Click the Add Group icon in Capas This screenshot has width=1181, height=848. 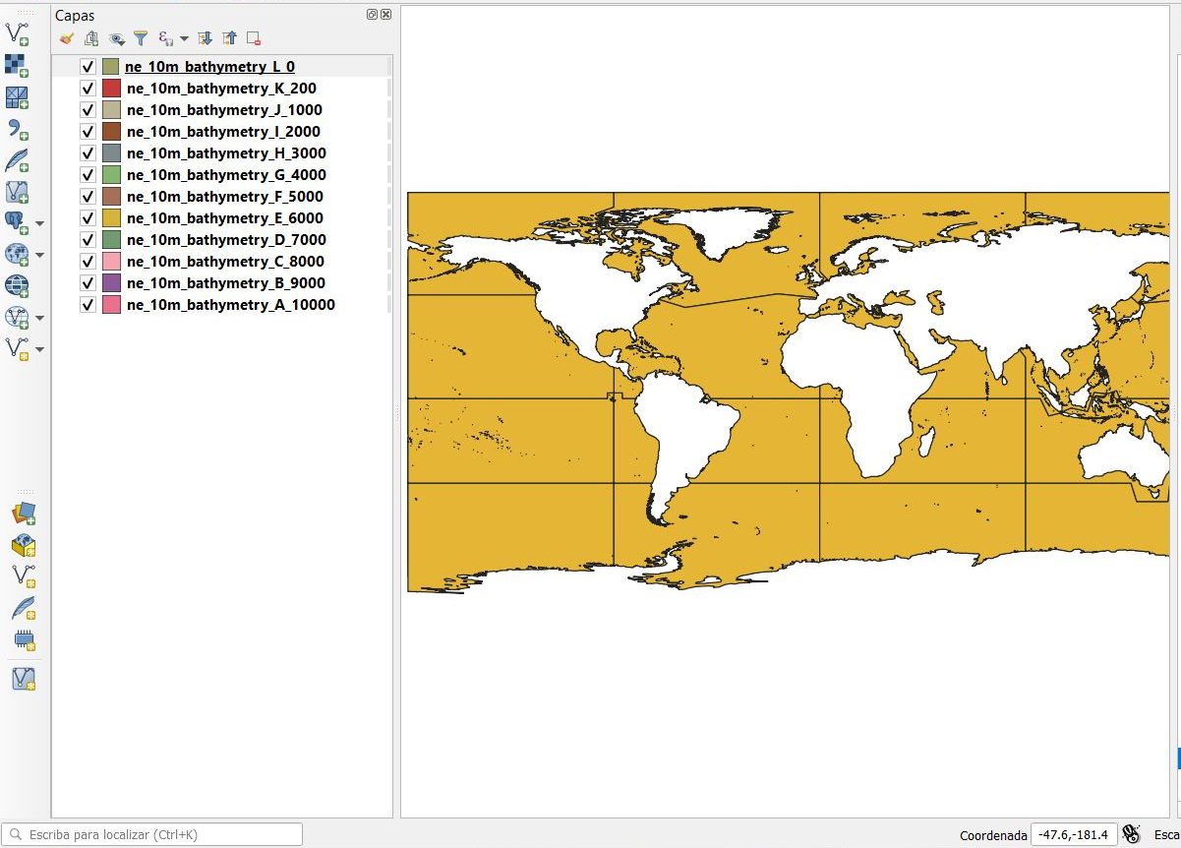pos(91,39)
